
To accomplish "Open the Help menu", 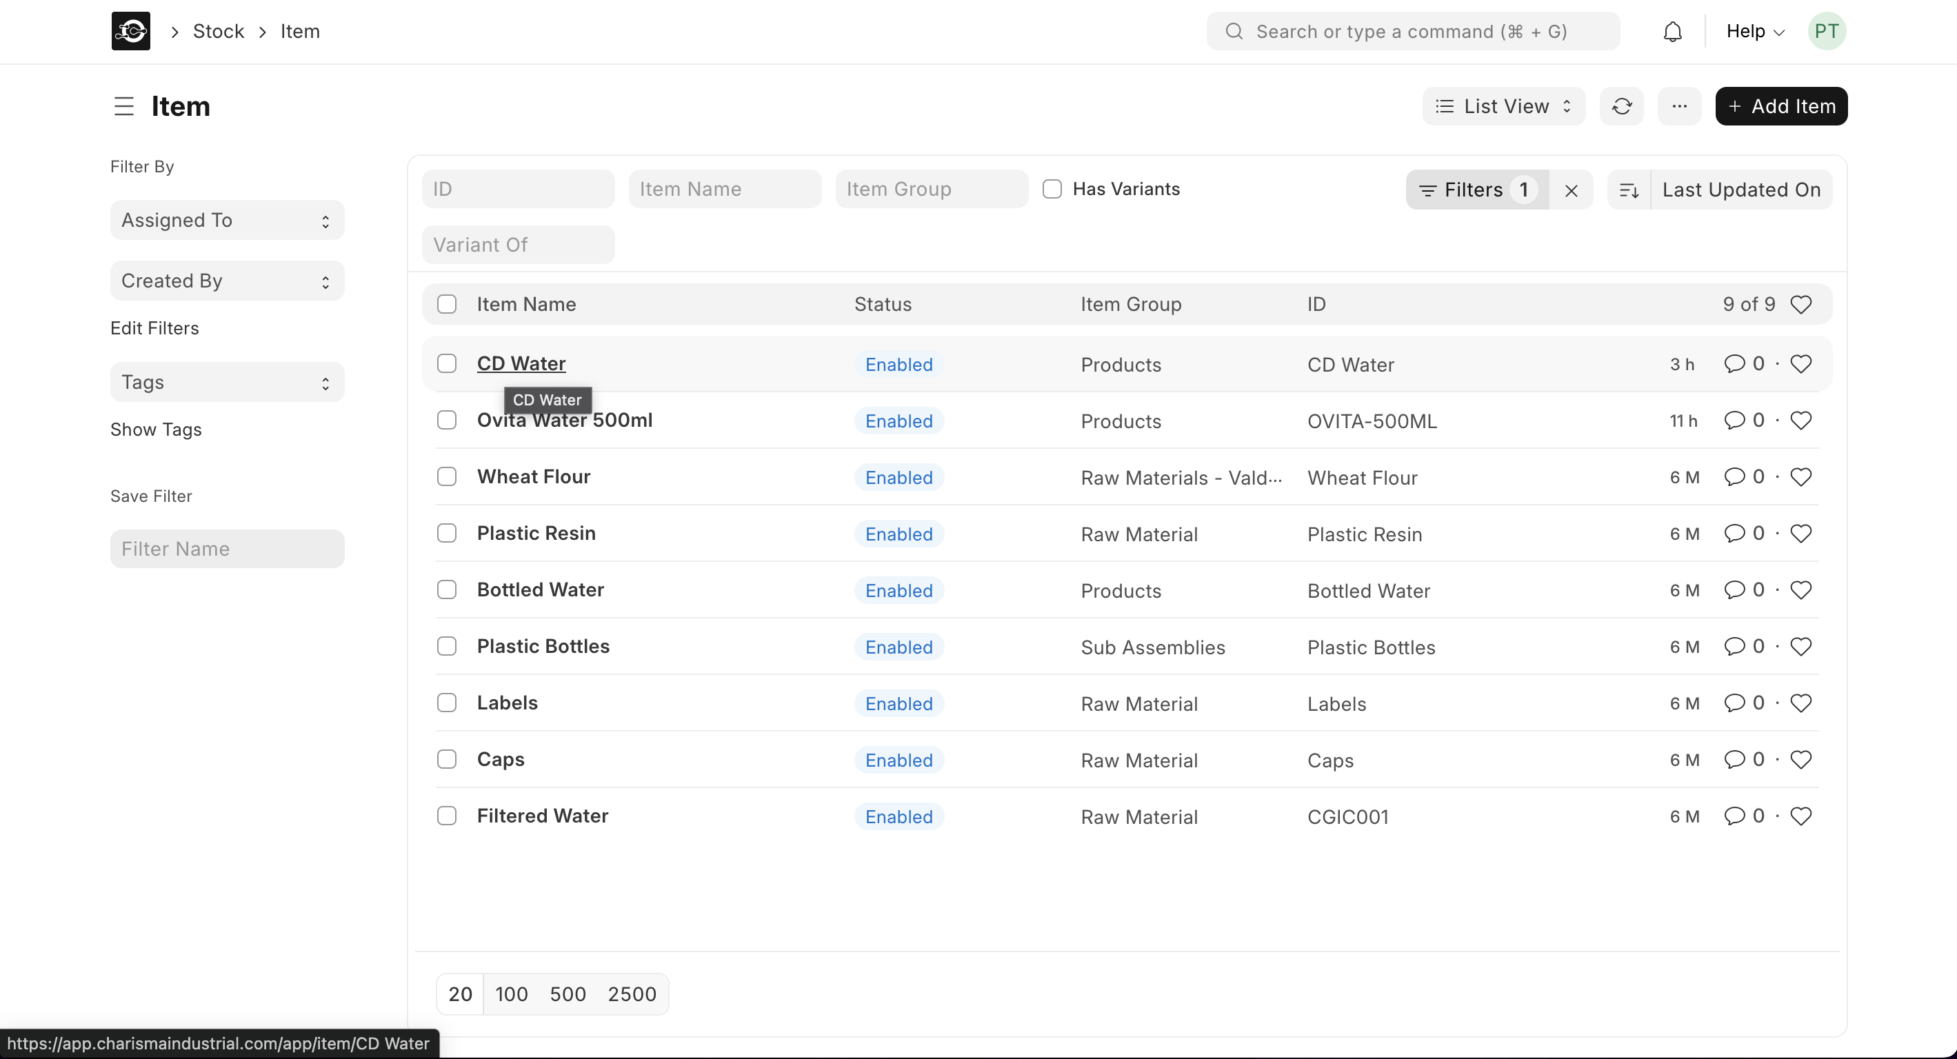I will pos(1754,31).
